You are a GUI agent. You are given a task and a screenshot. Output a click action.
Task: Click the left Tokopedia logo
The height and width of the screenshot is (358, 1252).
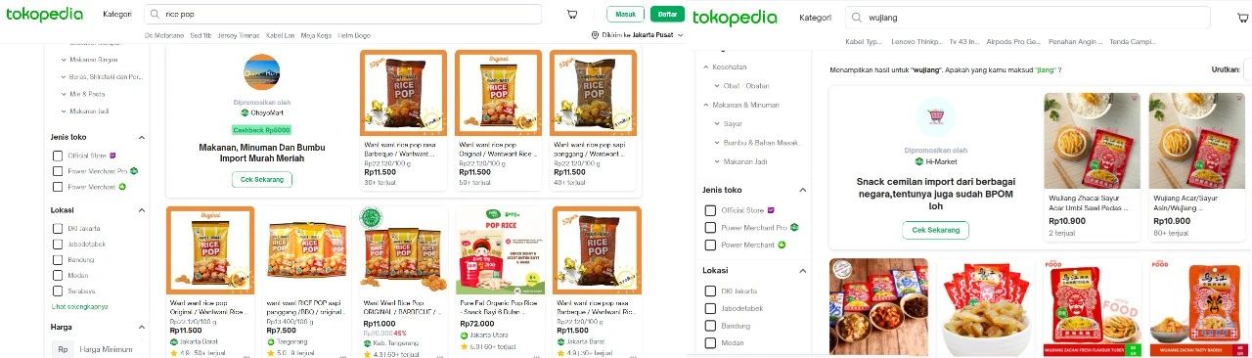click(46, 15)
